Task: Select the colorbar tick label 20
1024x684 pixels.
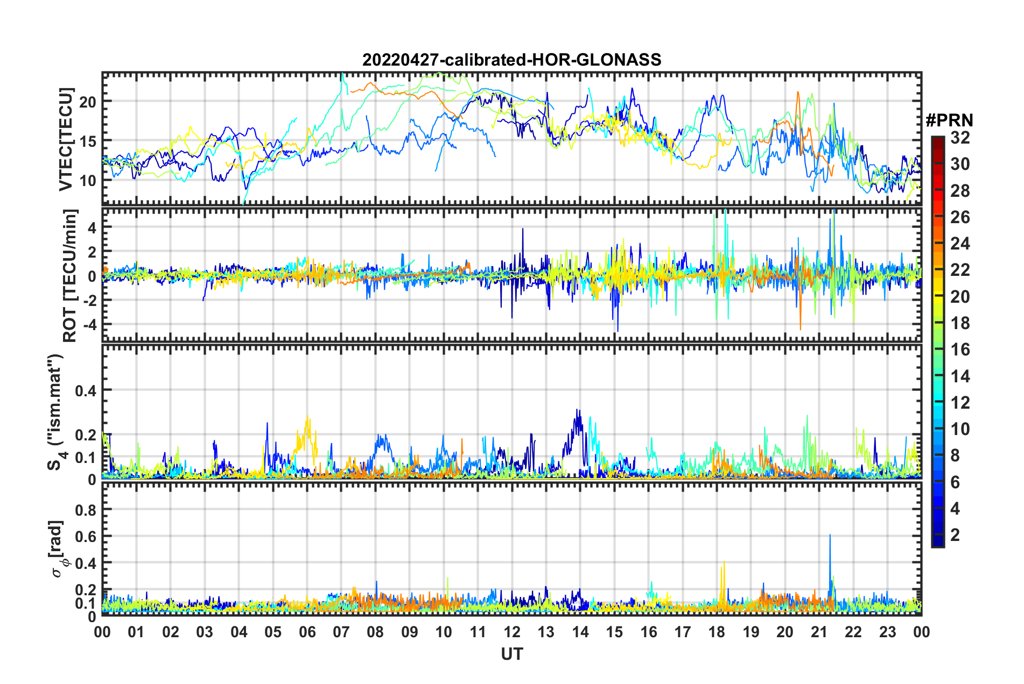Action: click(x=960, y=296)
